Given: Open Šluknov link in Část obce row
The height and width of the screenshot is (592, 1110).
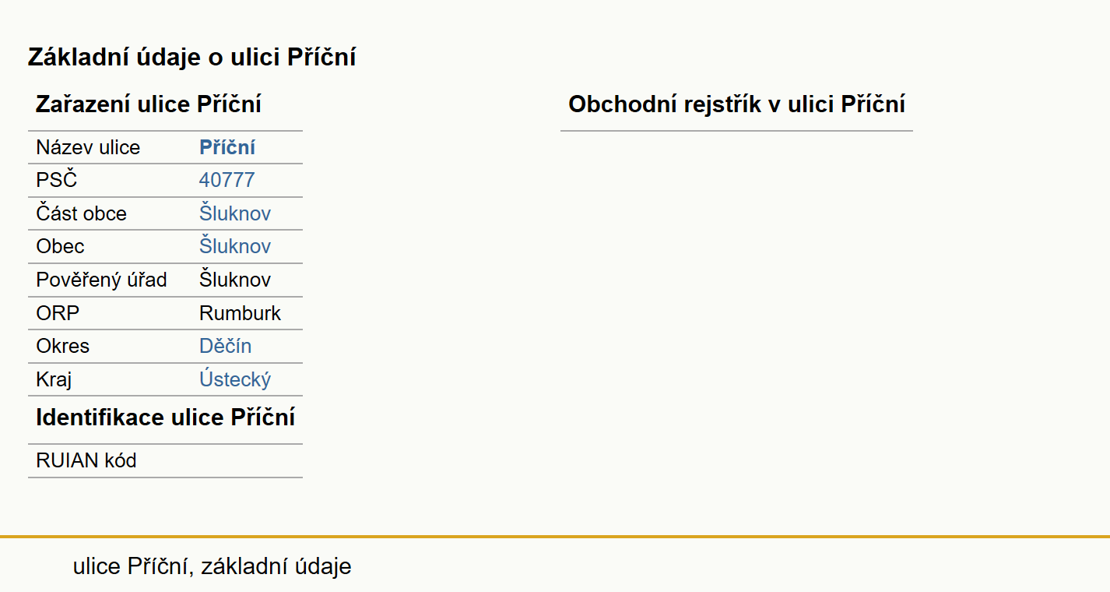Looking at the screenshot, I should [x=235, y=213].
